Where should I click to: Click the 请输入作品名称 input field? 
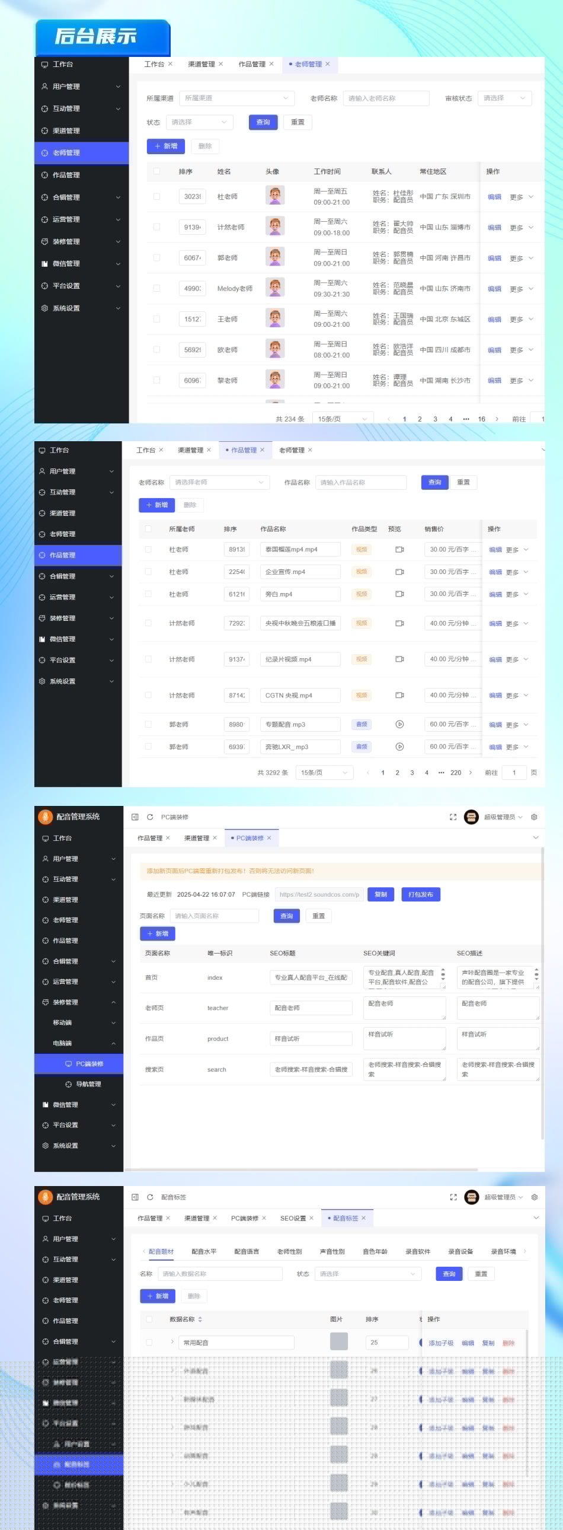tap(361, 482)
